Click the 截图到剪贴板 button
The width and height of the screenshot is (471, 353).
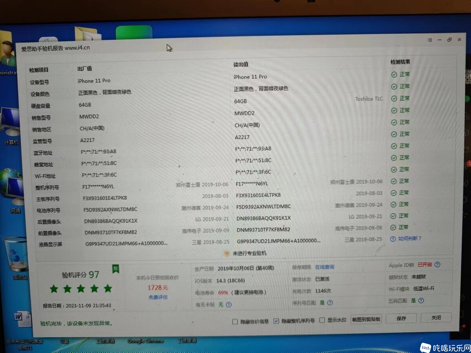click(366, 319)
